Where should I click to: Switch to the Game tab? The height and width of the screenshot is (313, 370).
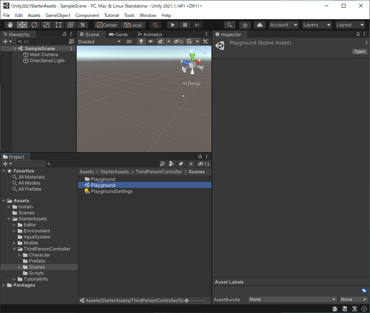(x=118, y=34)
